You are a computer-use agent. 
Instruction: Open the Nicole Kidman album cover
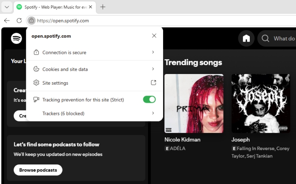click(194, 103)
